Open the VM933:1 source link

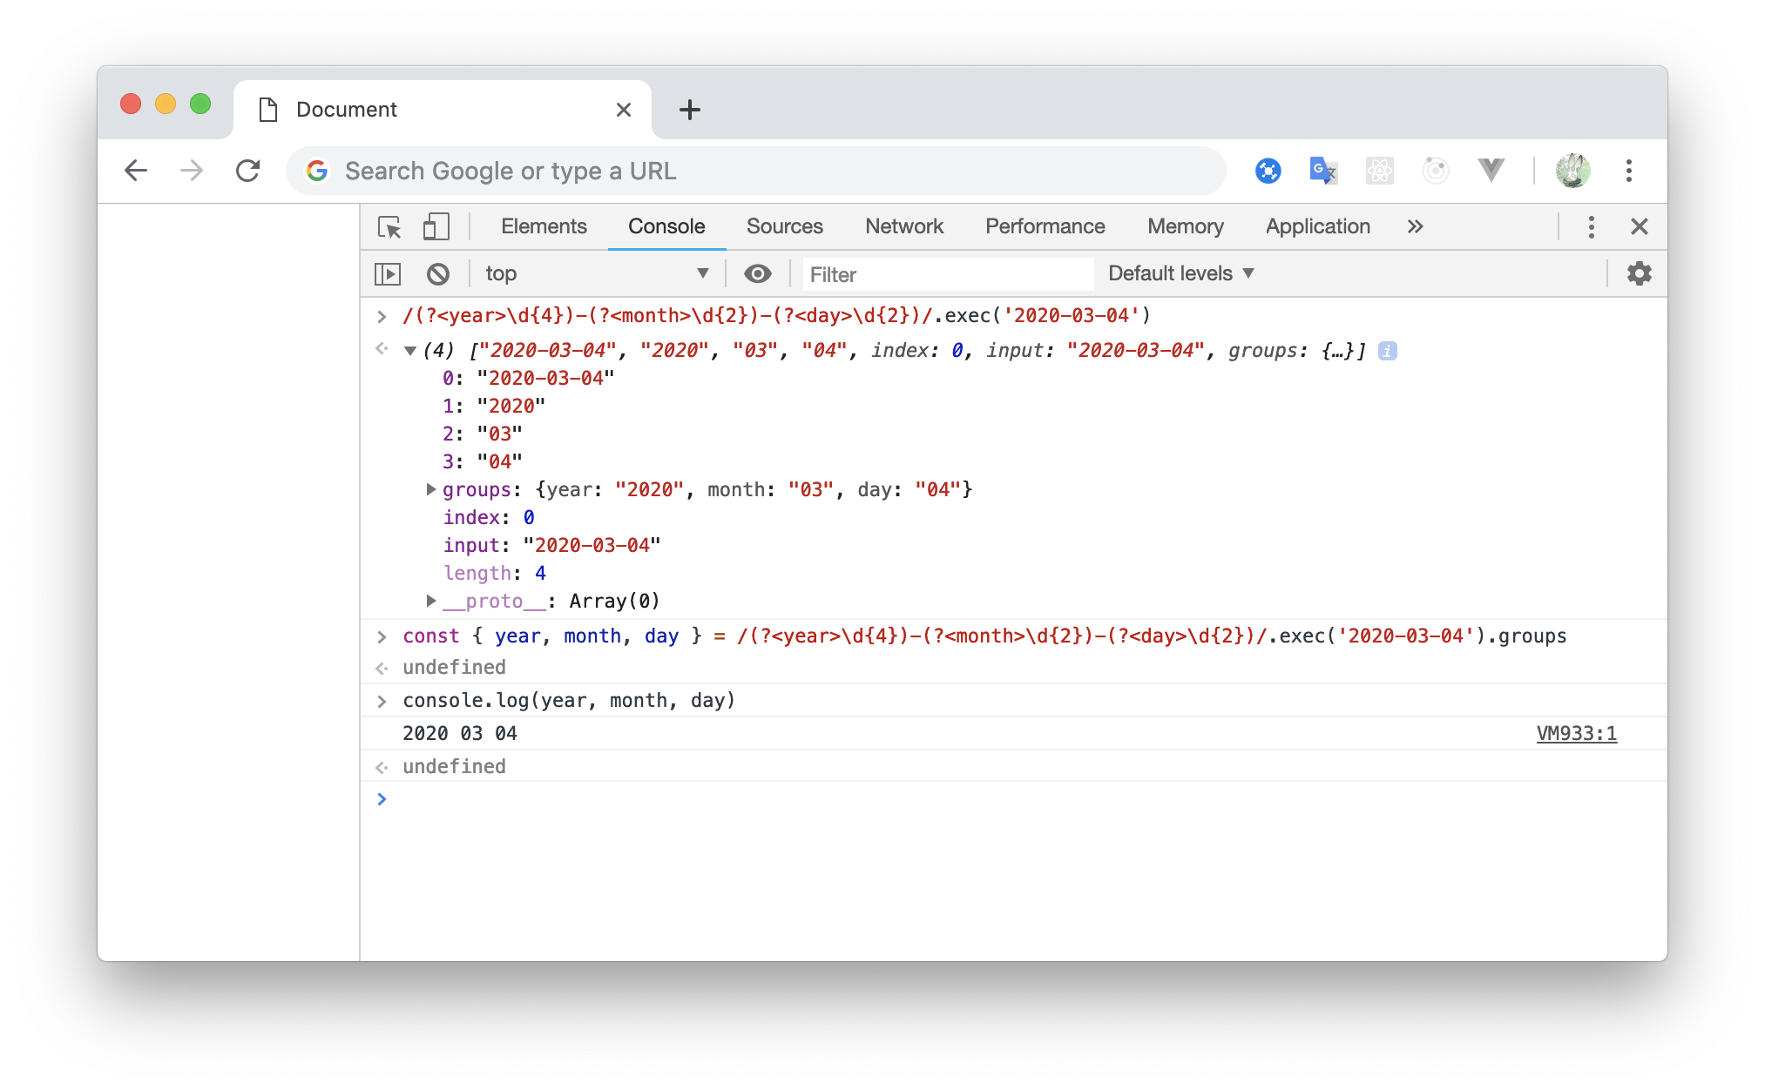pyautogui.click(x=1576, y=734)
